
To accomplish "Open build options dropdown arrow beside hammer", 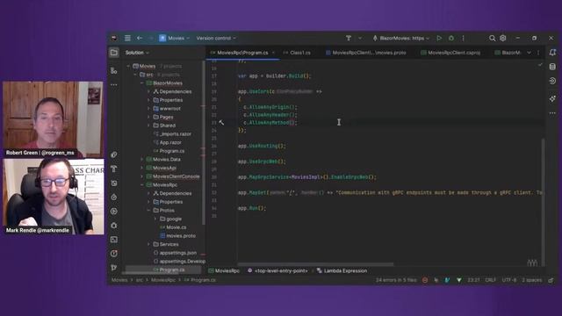I will tap(360, 38).
